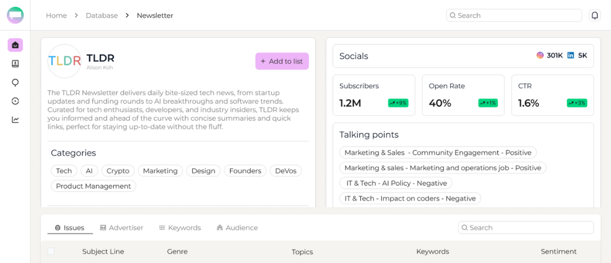Click the TLDR newsletter logo
This screenshot has height=263, width=611.
tap(64, 61)
